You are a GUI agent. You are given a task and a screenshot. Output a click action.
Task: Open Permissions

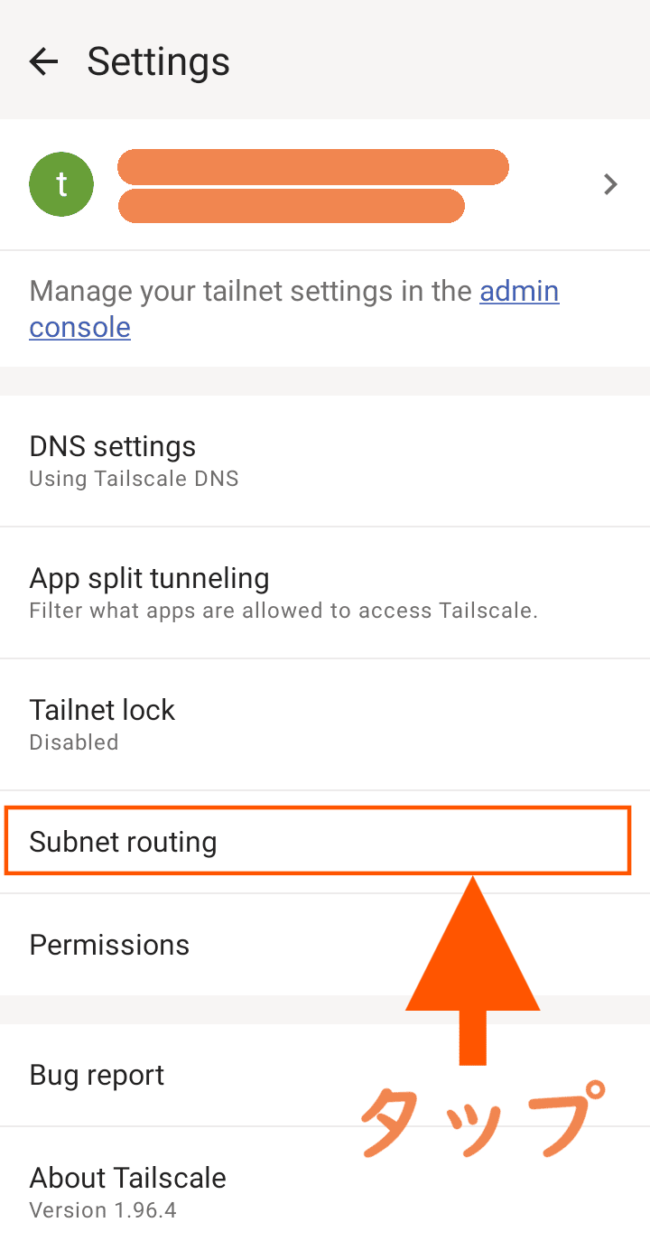tap(109, 945)
